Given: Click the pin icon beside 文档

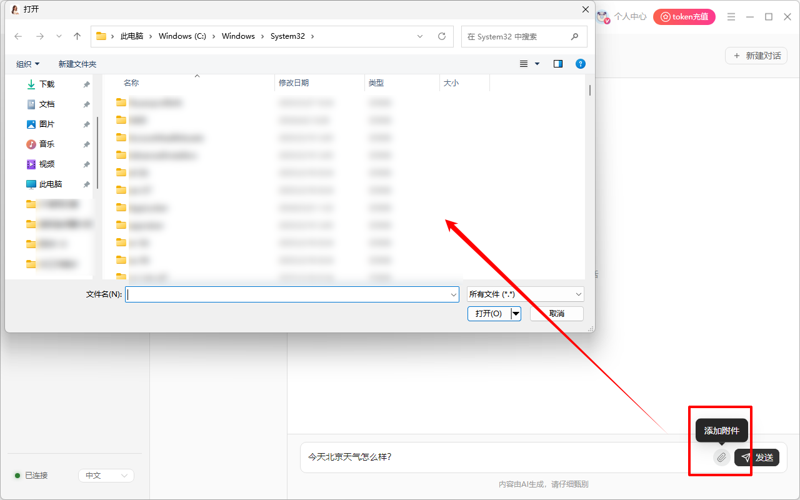Looking at the screenshot, I should pyautogui.click(x=86, y=104).
